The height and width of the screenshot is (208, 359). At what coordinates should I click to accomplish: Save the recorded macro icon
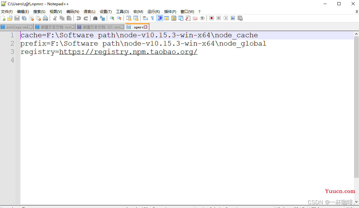240,18
